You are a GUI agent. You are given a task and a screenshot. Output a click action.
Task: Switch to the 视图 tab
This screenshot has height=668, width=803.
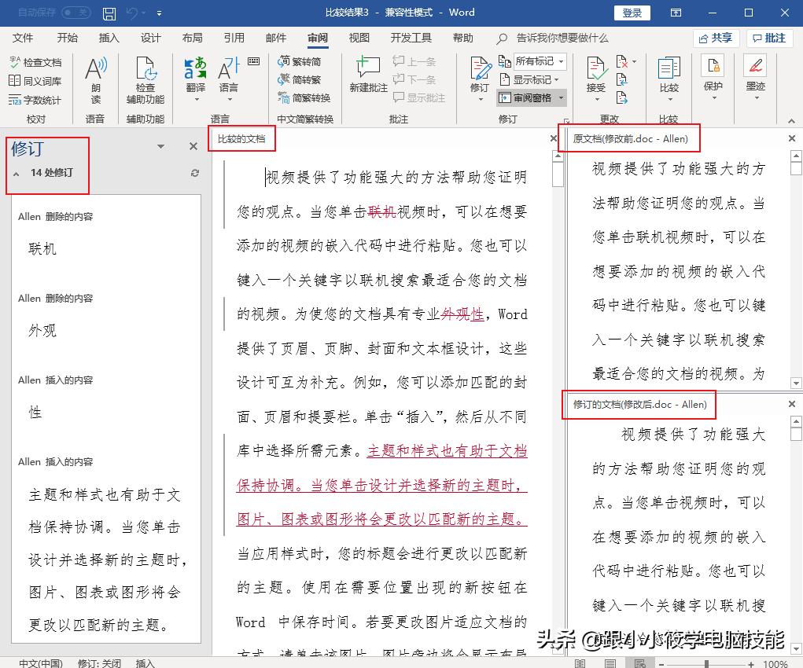coord(359,38)
